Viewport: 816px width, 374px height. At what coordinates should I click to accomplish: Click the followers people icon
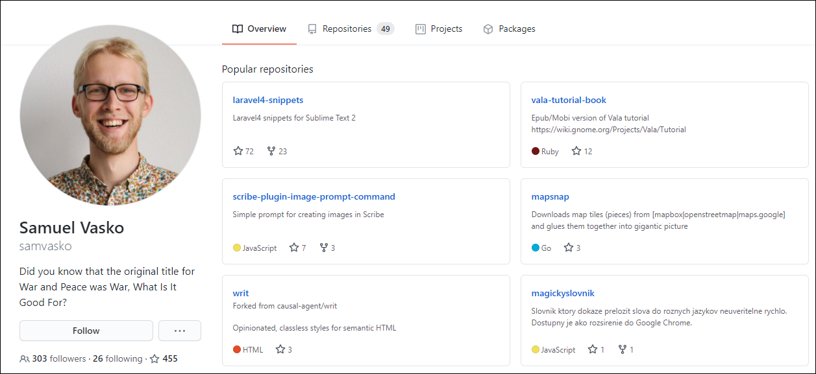coord(25,359)
